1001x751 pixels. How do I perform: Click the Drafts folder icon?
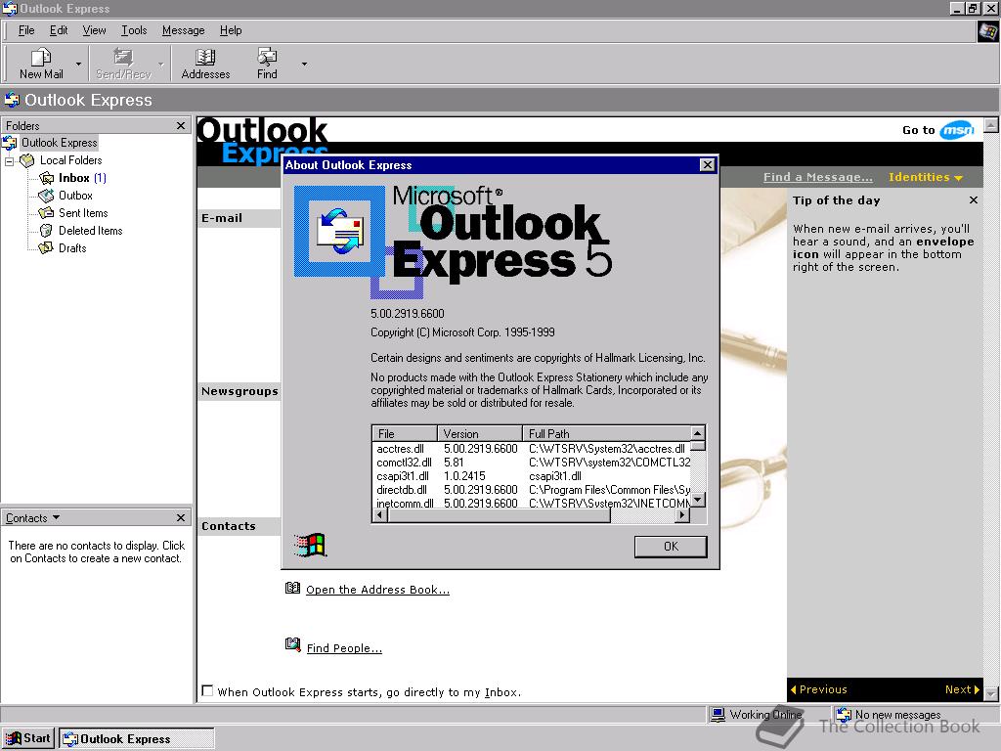coord(47,247)
